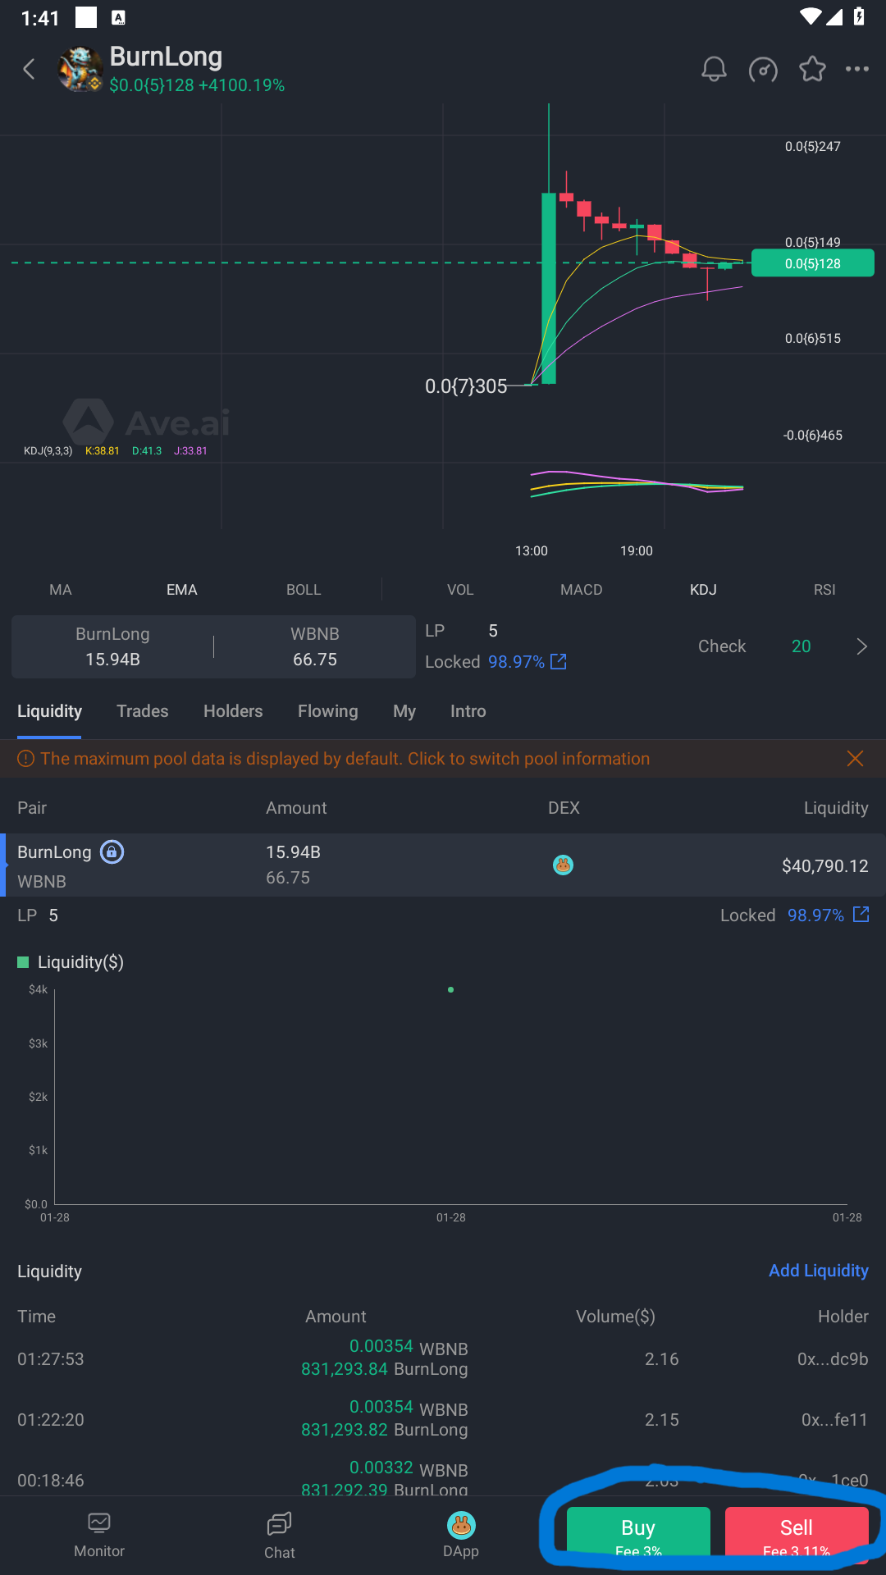886x1575 pixels.
Task: Open Monitor from bottom navigation
Action: (x=99, y=1535)
